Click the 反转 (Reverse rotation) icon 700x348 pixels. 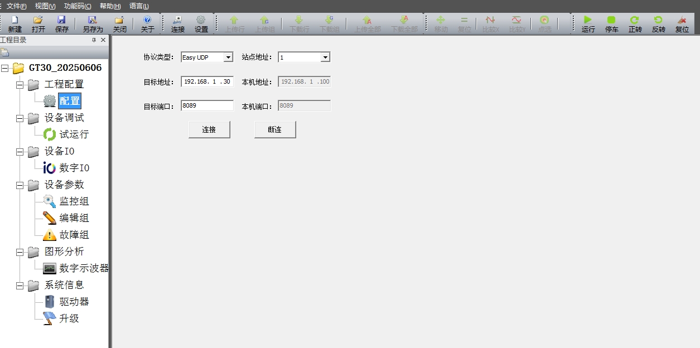click(x=658, y=23)
